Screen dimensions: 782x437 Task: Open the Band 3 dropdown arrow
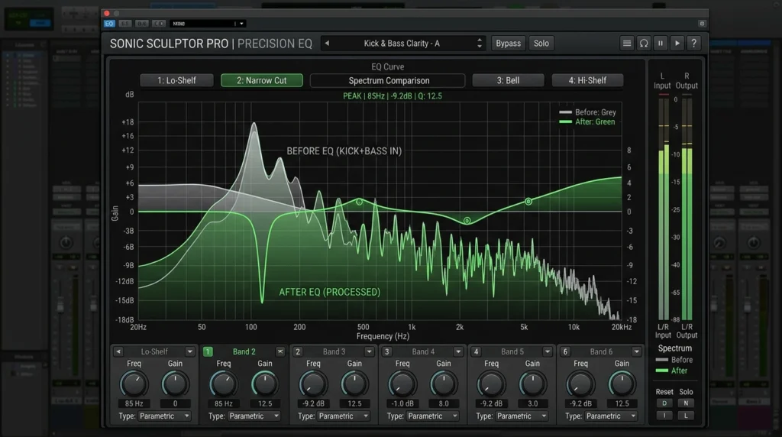369,351
